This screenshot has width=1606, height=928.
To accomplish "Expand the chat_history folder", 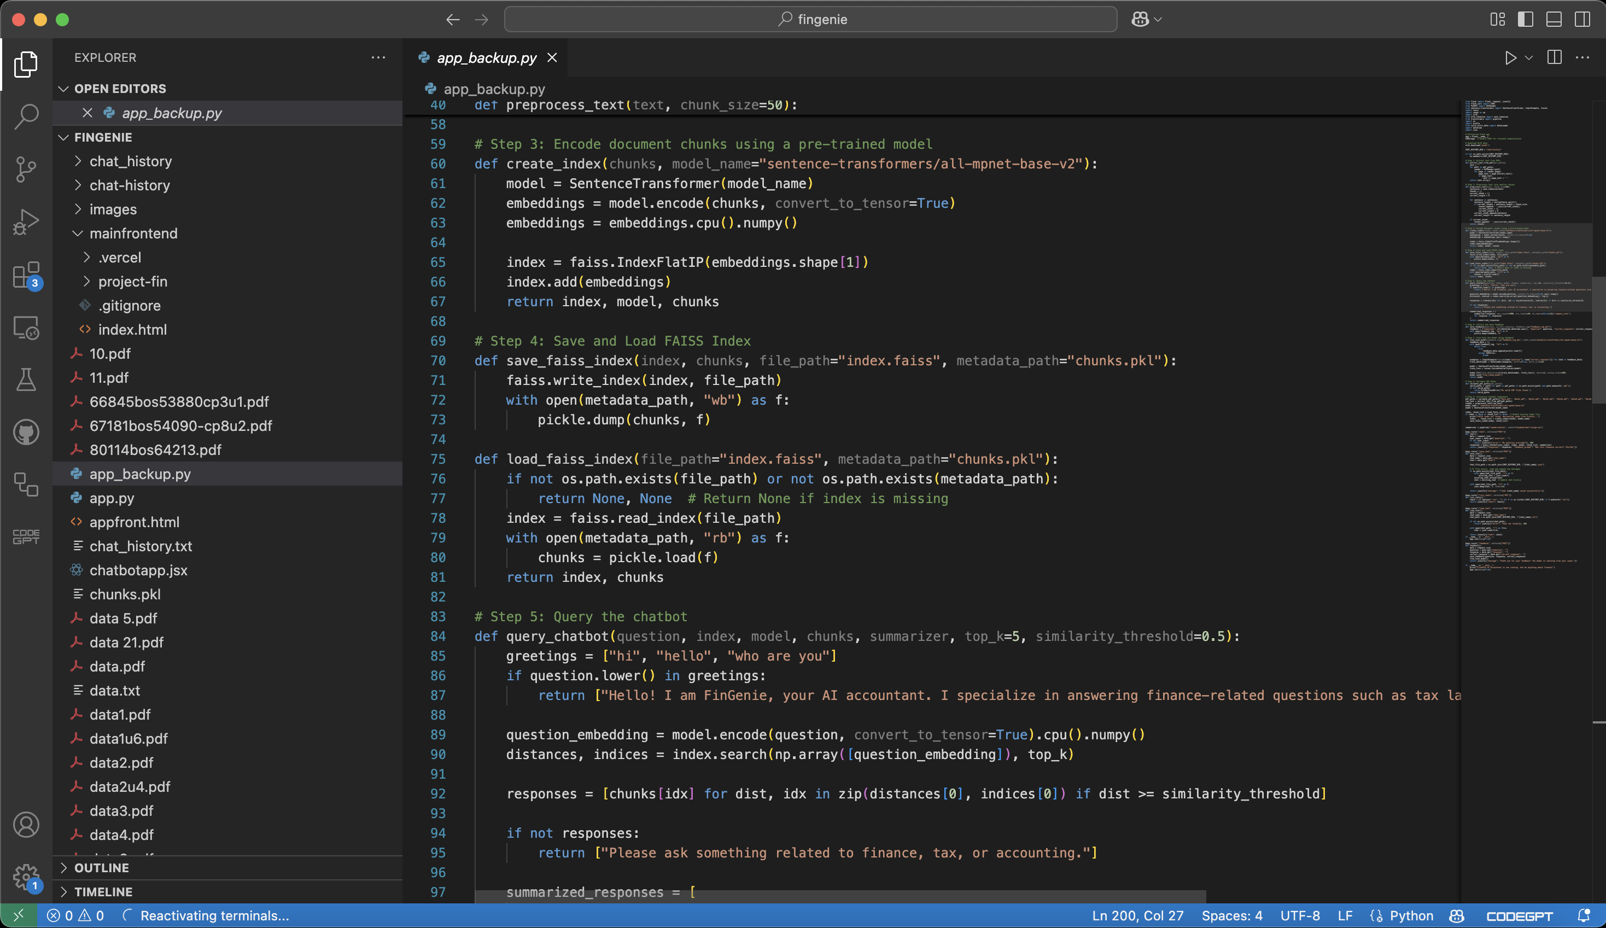I will pos(131,161).
